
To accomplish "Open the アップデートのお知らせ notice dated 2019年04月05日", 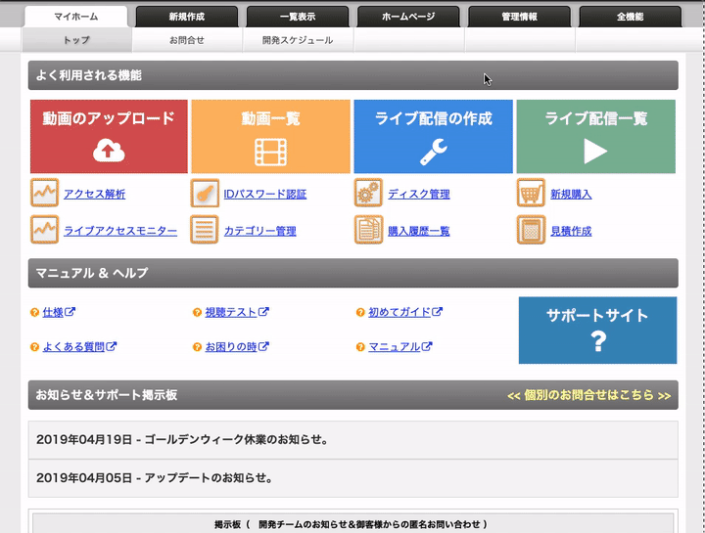I will point(352,478).
